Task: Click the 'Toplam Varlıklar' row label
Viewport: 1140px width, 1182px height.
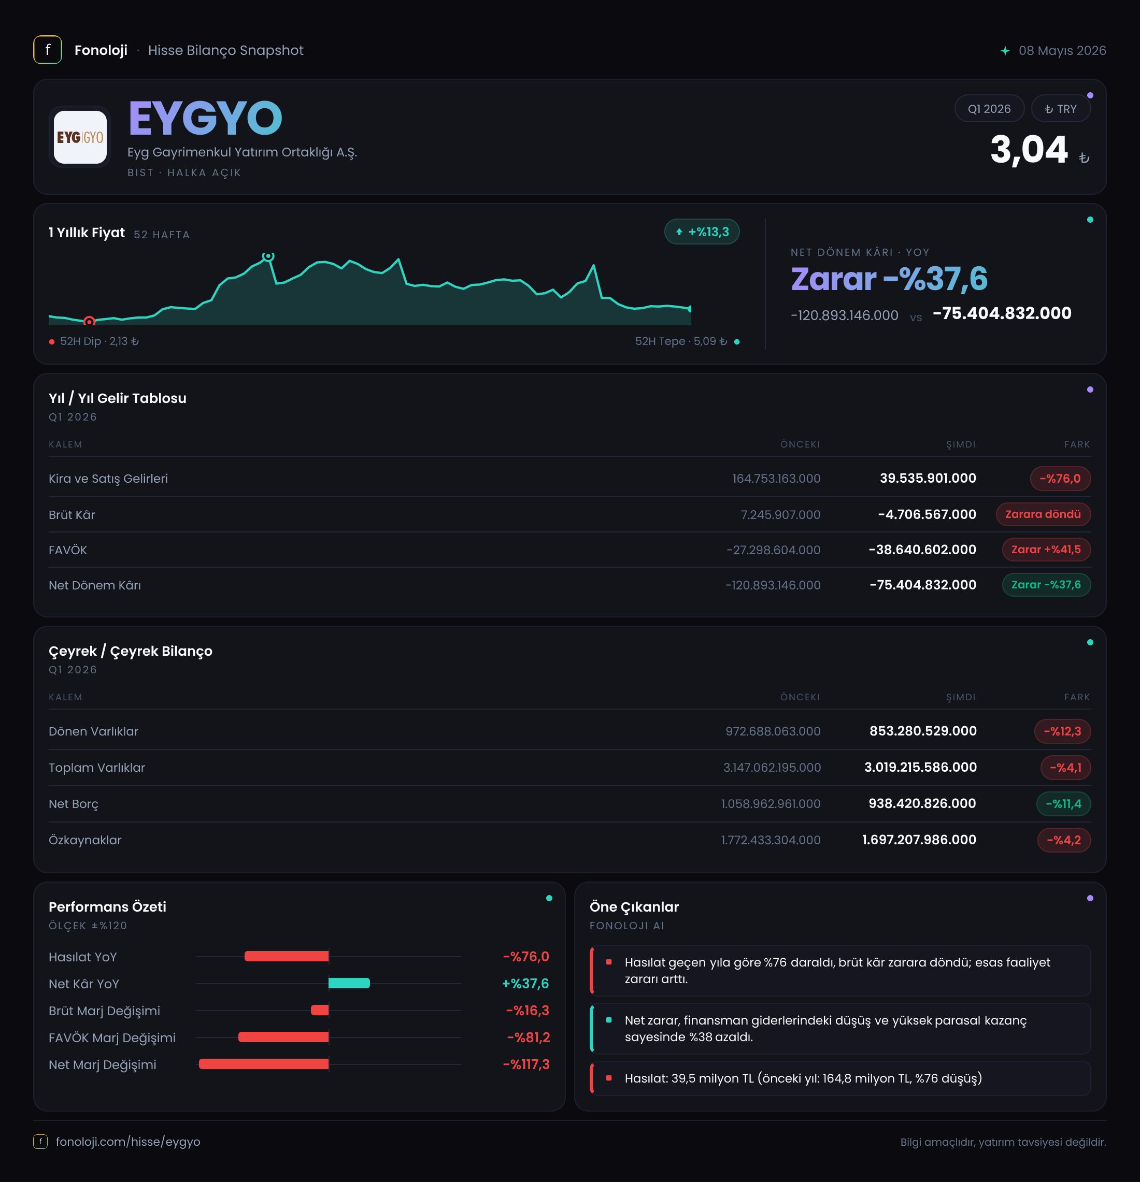Action: (x=97, y=768)
